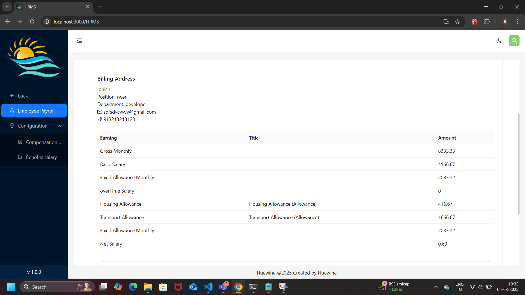The height and width of the screenshot is (295, 525).
Task: Open Visual Studio Code from taskbar
Action: point(208,287)
